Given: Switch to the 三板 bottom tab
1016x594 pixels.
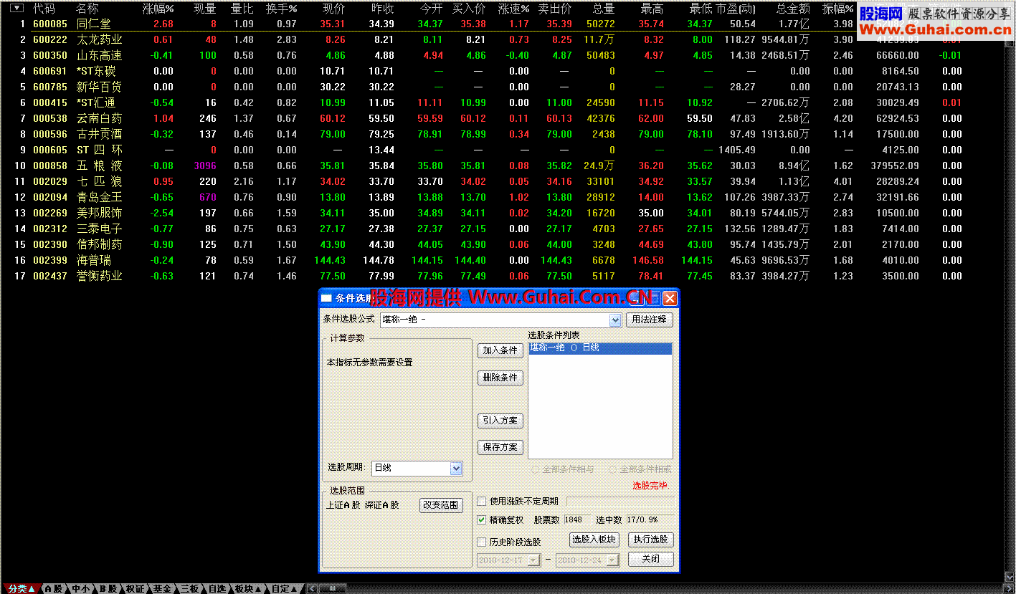Looking at the screenshot, I should 189,588.
